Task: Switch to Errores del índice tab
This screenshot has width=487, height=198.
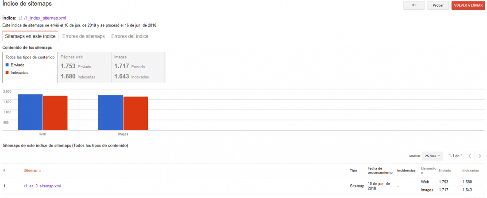Action: 130,36
